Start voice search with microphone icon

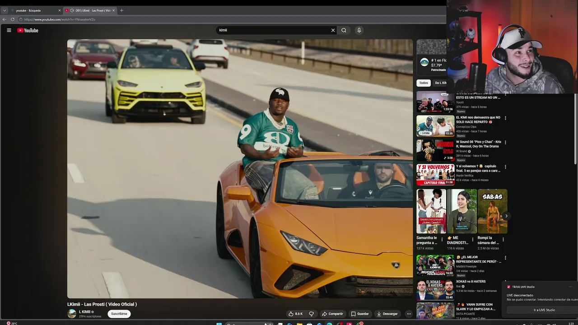[359, 30]
